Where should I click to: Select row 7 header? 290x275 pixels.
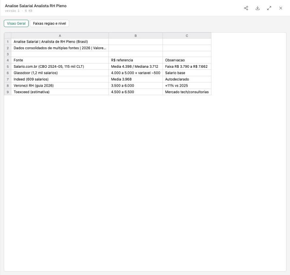pyautogui.click(x=7, y=79)
